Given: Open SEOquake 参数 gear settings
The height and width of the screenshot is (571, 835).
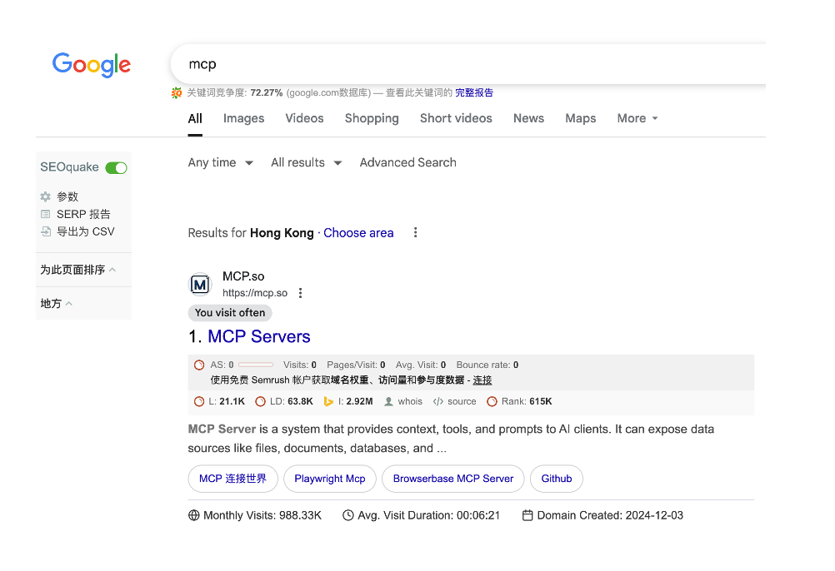Looking at the screenshot, I should pyautogui.click(x=46, y=196).
